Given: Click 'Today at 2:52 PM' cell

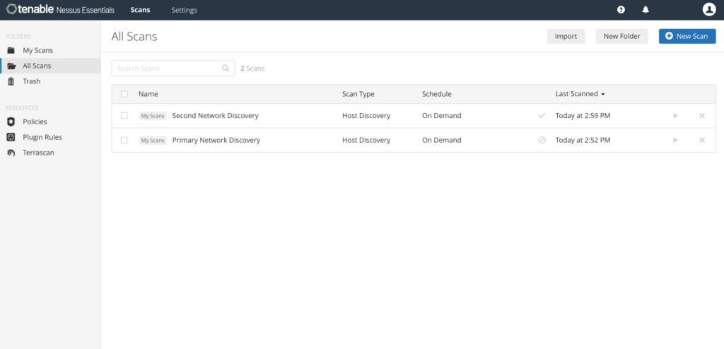Looking at the screenshot, I should click(x=583, y=141).
